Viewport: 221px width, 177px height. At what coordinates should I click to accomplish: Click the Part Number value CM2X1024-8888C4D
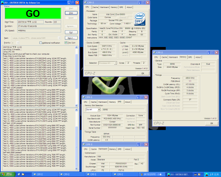(112, 125)
